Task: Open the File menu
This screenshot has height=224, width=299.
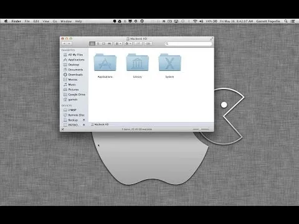Action: point(27,21)
